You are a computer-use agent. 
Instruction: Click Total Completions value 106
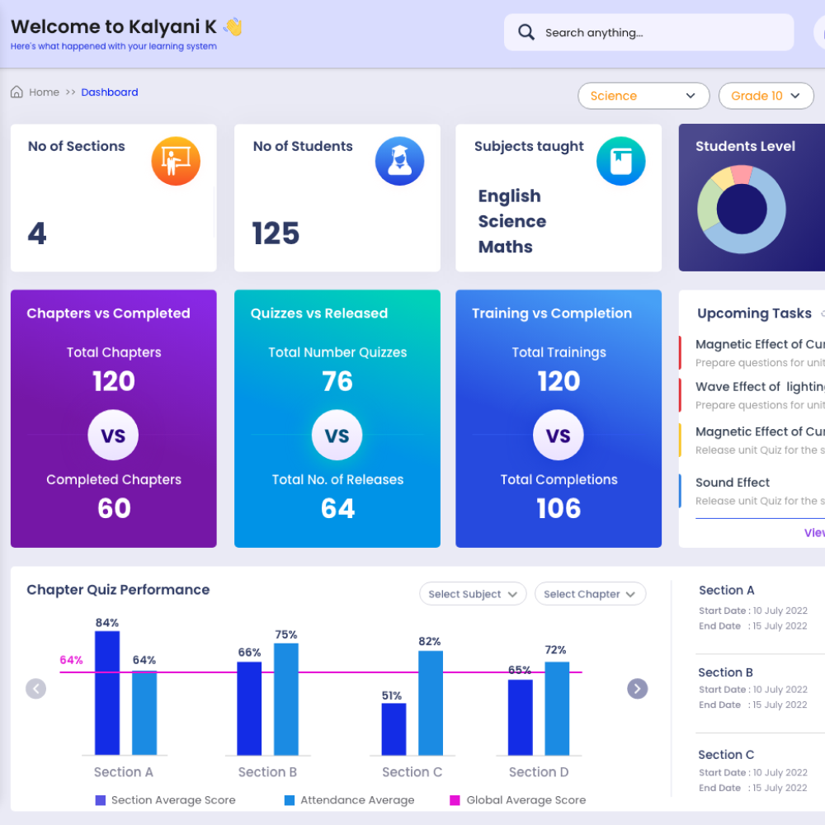click(x=559, y=508)
